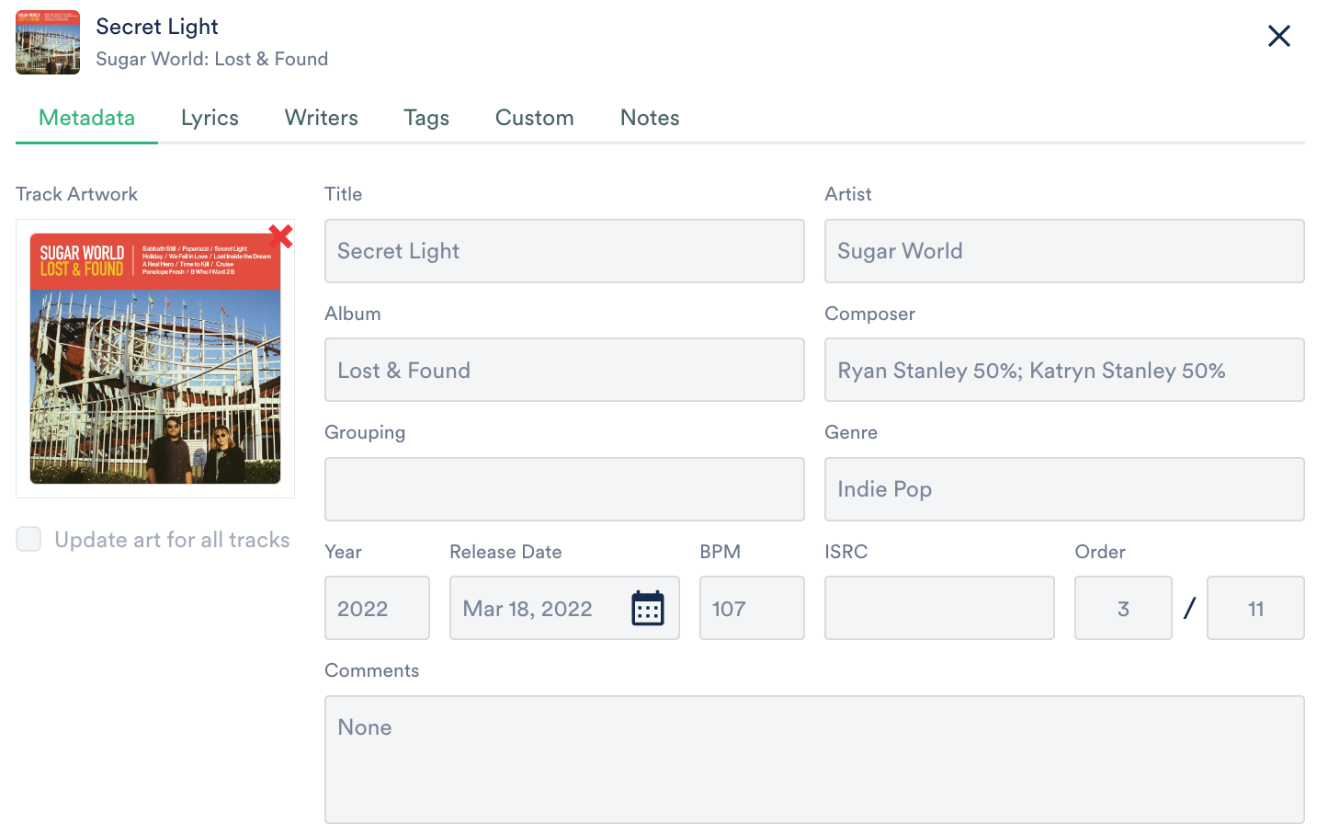Click the Secret Light heading text
Image resolution: width=1328 pixels, height=835 pixels.
tap(157, 27)
